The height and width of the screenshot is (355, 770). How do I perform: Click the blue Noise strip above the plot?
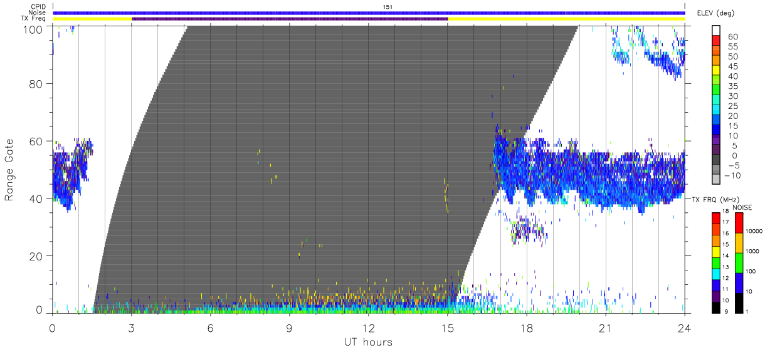[x=369, y=13]
